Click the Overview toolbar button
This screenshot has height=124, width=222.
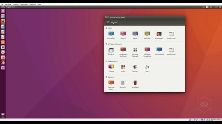pyautogui.click(x=112, y=22)
